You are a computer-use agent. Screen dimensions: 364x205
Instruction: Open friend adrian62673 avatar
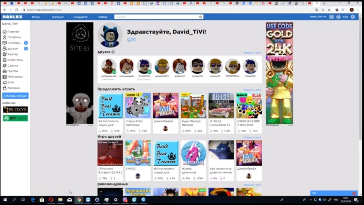[x=162, y=66]
